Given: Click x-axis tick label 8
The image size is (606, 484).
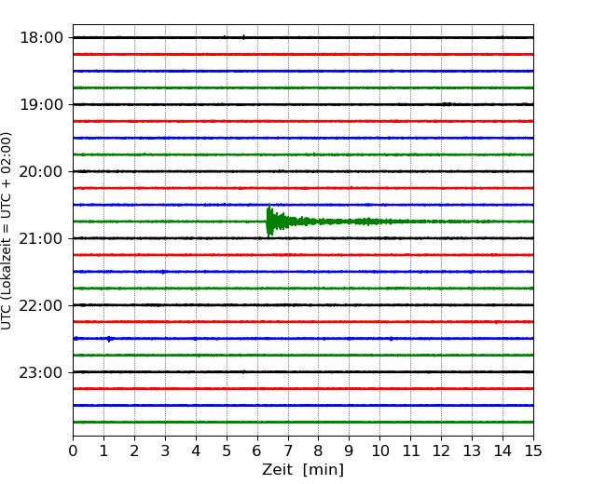Looking at the screenshot, I should (x=319, y=450).
